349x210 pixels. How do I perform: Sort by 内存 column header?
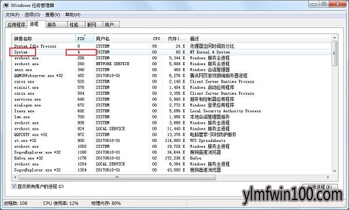click(175, 38)
